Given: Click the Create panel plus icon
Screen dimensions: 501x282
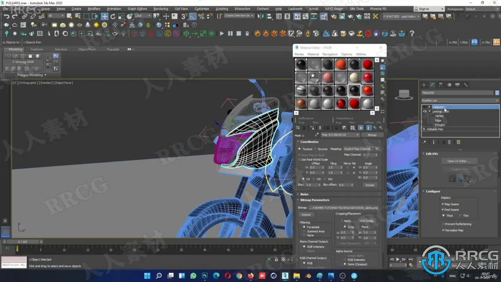Looking at the screenshot, I should coord(424,85).
